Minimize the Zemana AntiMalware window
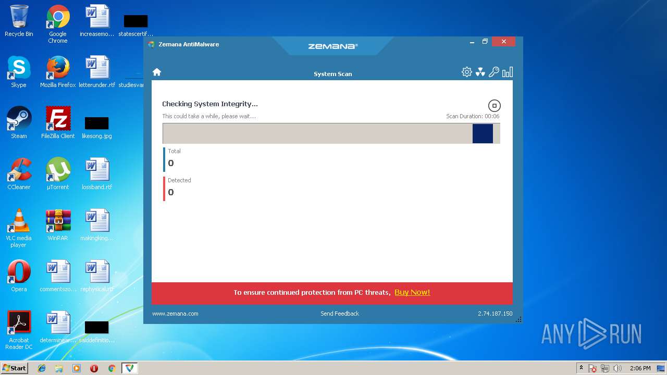 tap(472, 42)
